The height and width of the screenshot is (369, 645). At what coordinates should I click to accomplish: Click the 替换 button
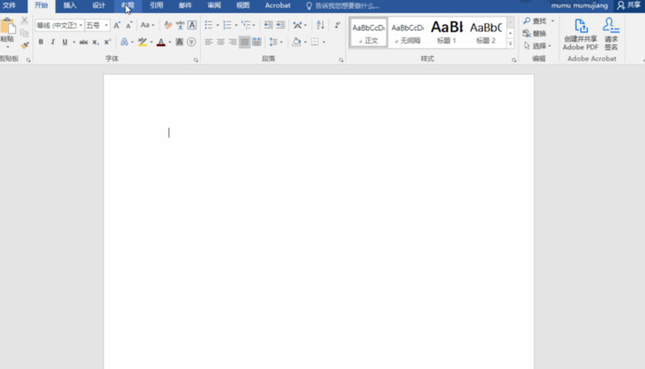point(538,33)
